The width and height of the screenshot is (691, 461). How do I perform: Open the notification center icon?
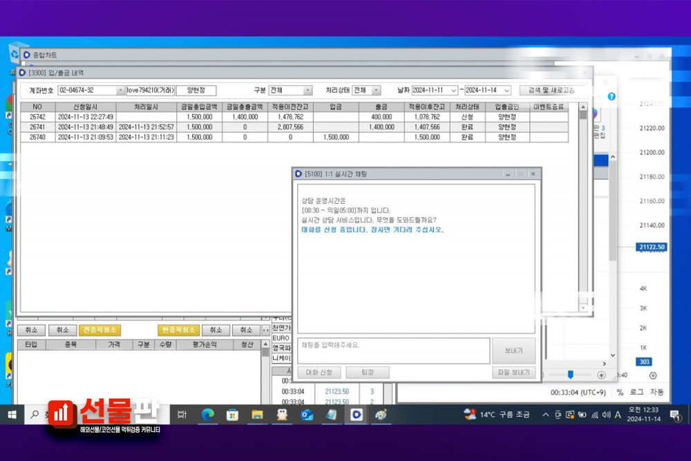pos(674,415)
